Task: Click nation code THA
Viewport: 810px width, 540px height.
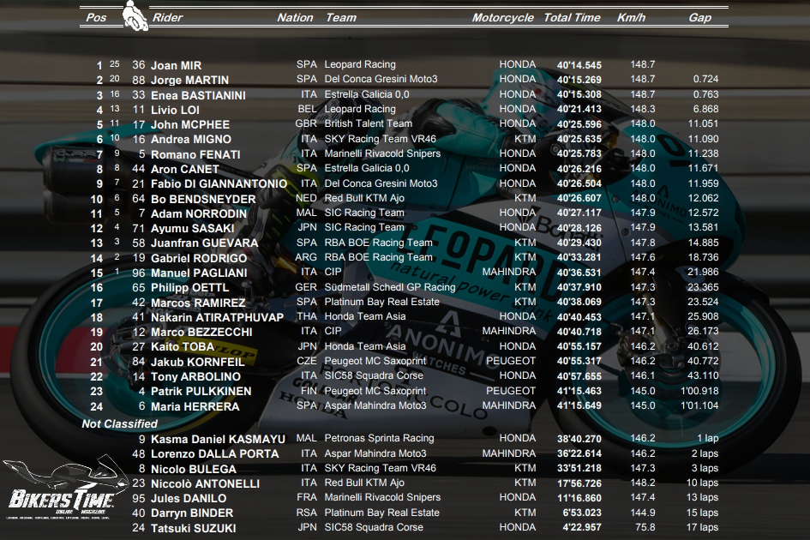Action: [307, 316]
